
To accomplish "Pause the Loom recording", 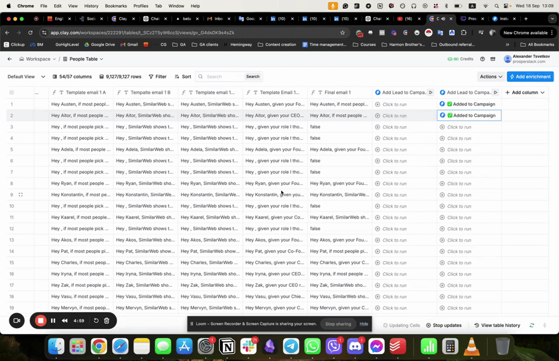I will (x=53, y=321).
